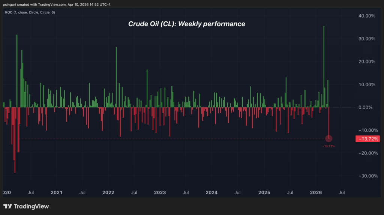Click the 2024 label on the time axis
384x215 pixels.
211,193
